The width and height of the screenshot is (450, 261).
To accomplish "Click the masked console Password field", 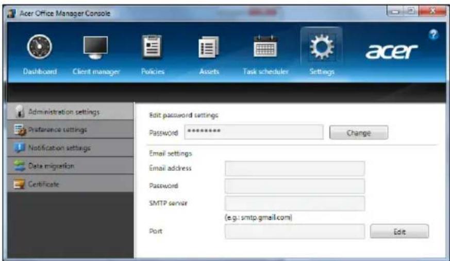I will (254, 132).
